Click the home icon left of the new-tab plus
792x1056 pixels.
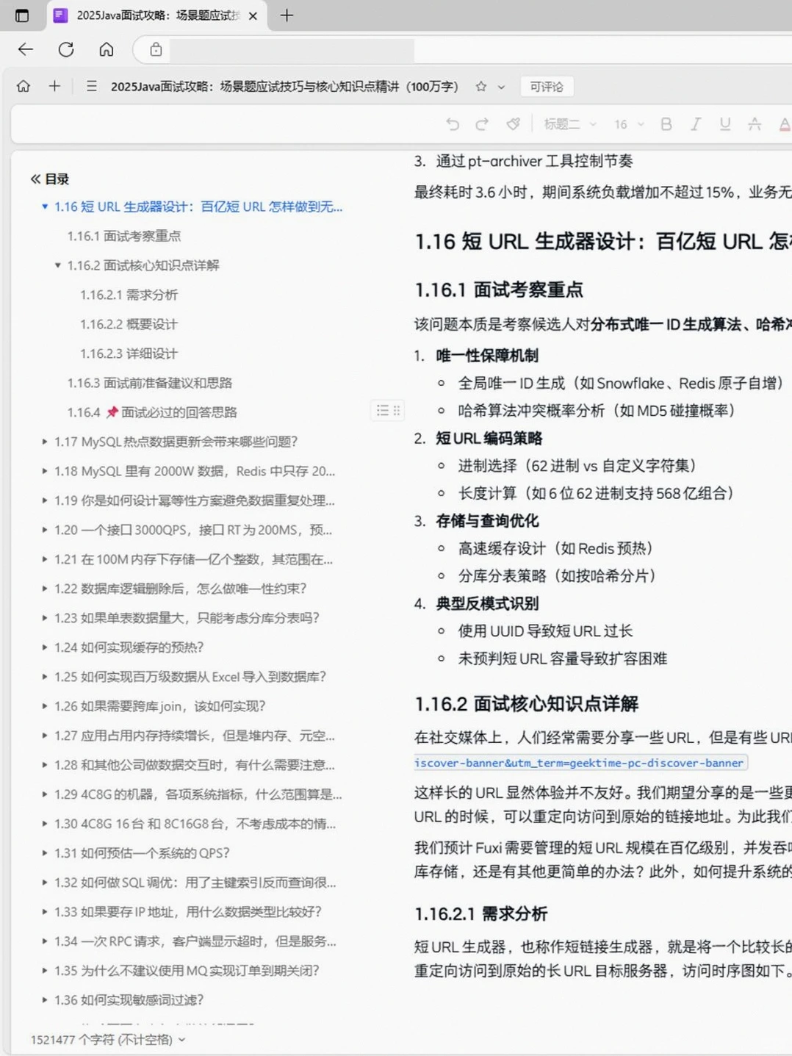[24, 86]
